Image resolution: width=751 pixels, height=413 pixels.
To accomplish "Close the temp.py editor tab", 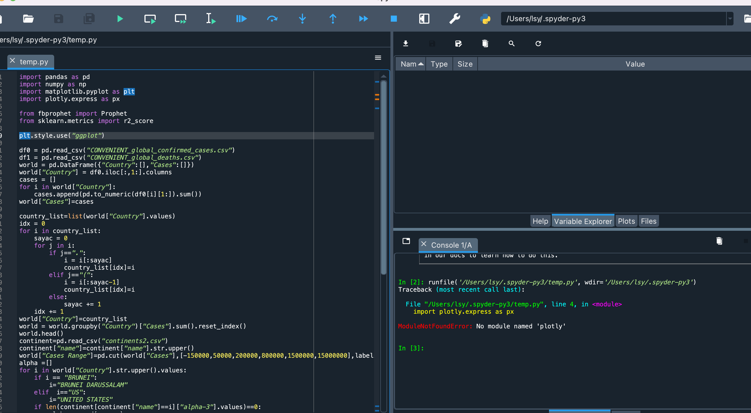I will (12, 61).
